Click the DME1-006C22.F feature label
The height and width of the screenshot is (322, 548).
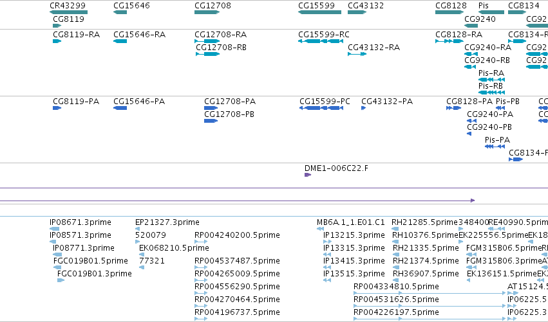pos(336,168)
